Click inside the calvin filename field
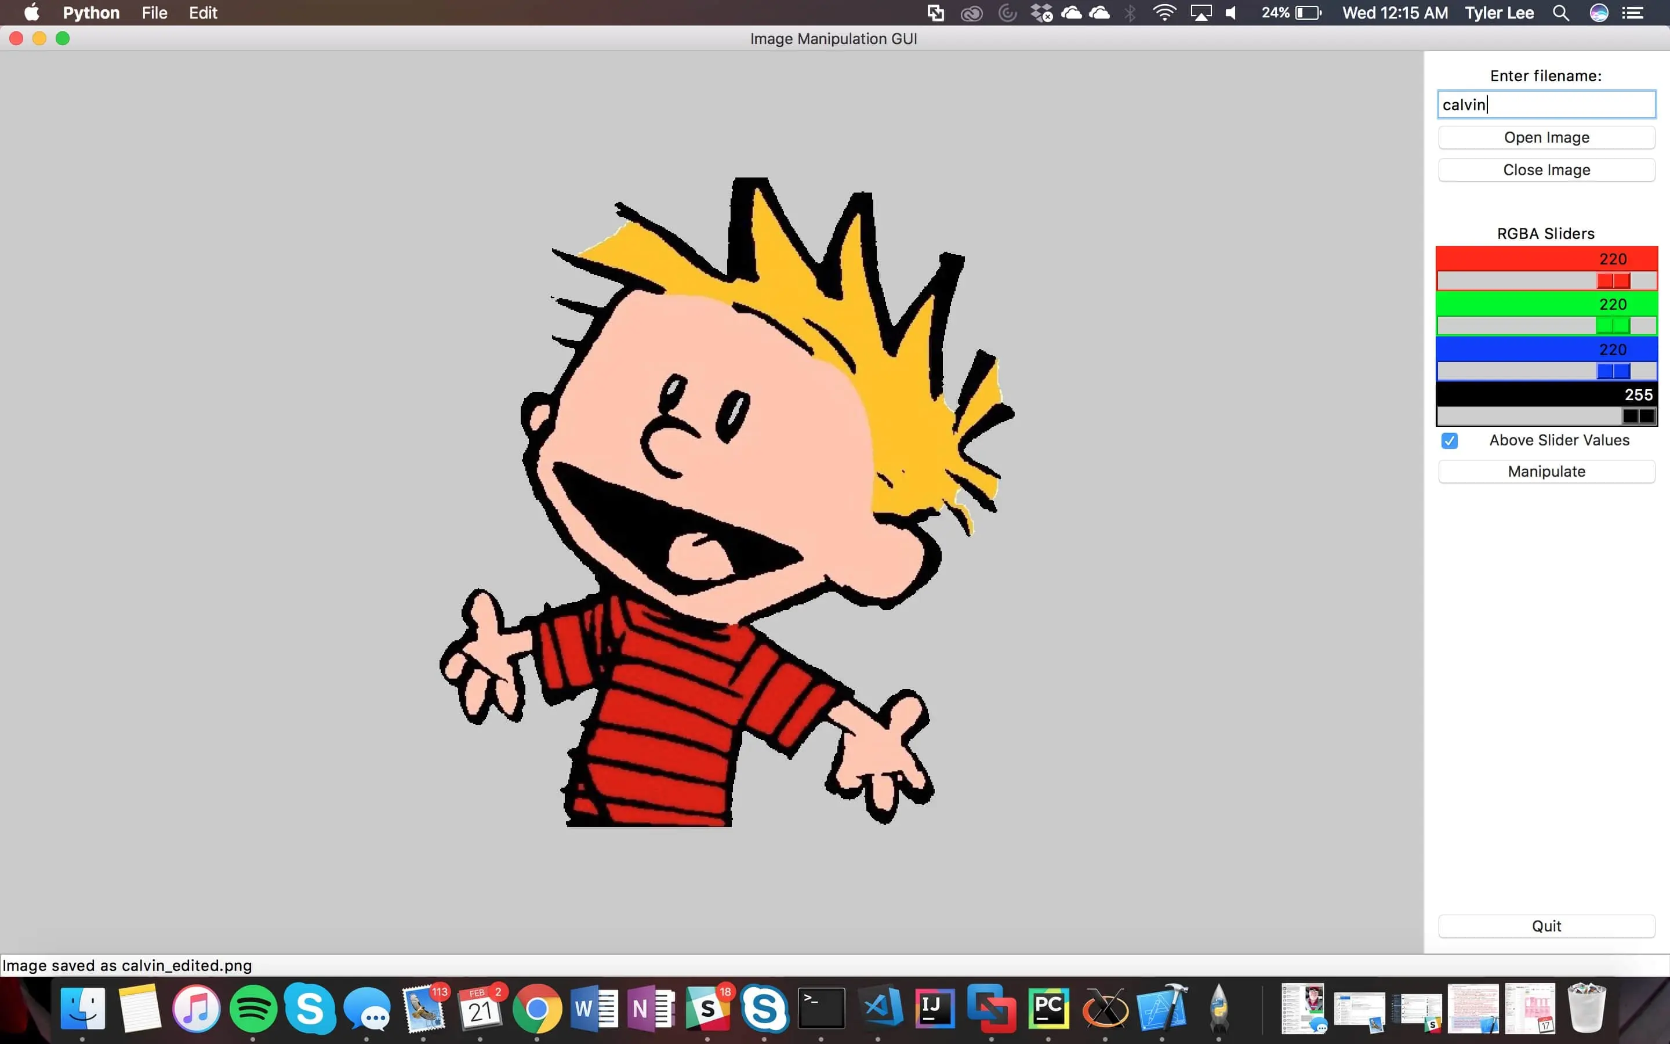The height and width of the screenshot is (1044, 1670). [x=1546, y=104]
